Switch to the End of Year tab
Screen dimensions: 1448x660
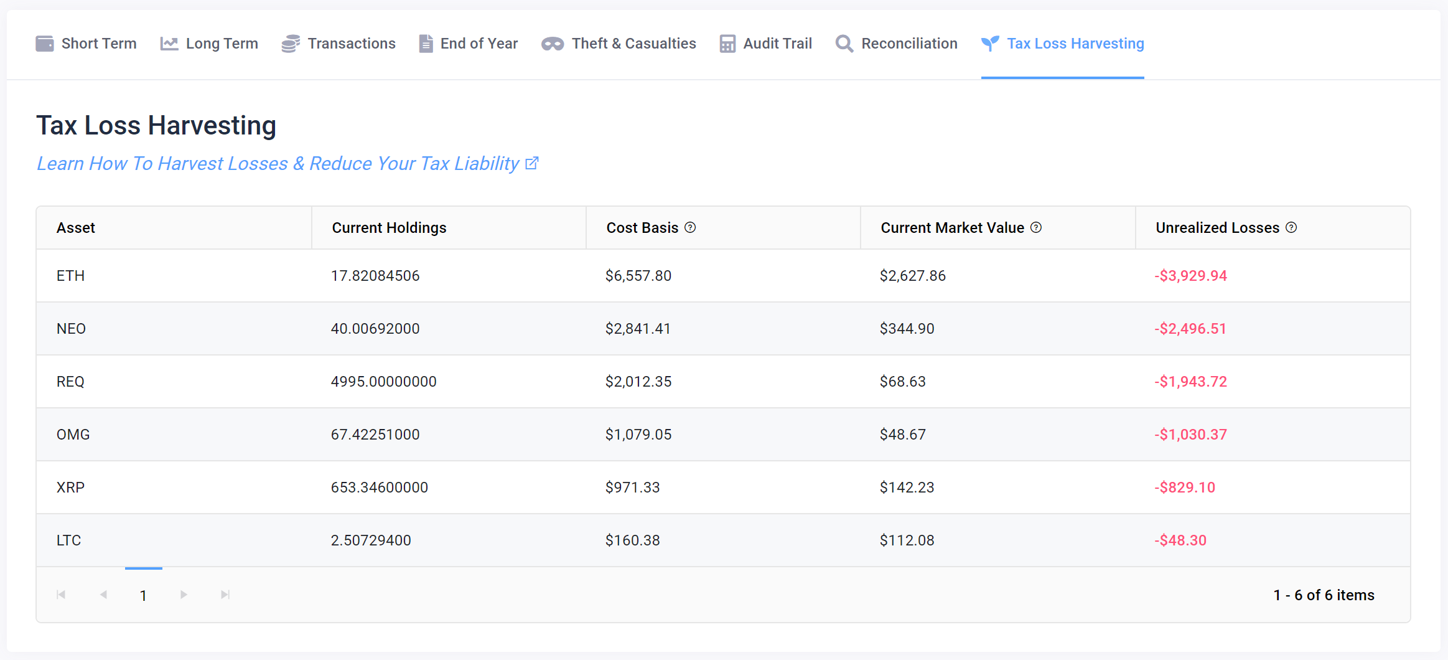coord(468,44)
